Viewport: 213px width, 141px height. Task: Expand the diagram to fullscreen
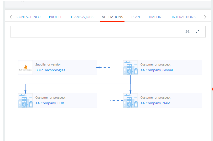[x=198, y=32]
